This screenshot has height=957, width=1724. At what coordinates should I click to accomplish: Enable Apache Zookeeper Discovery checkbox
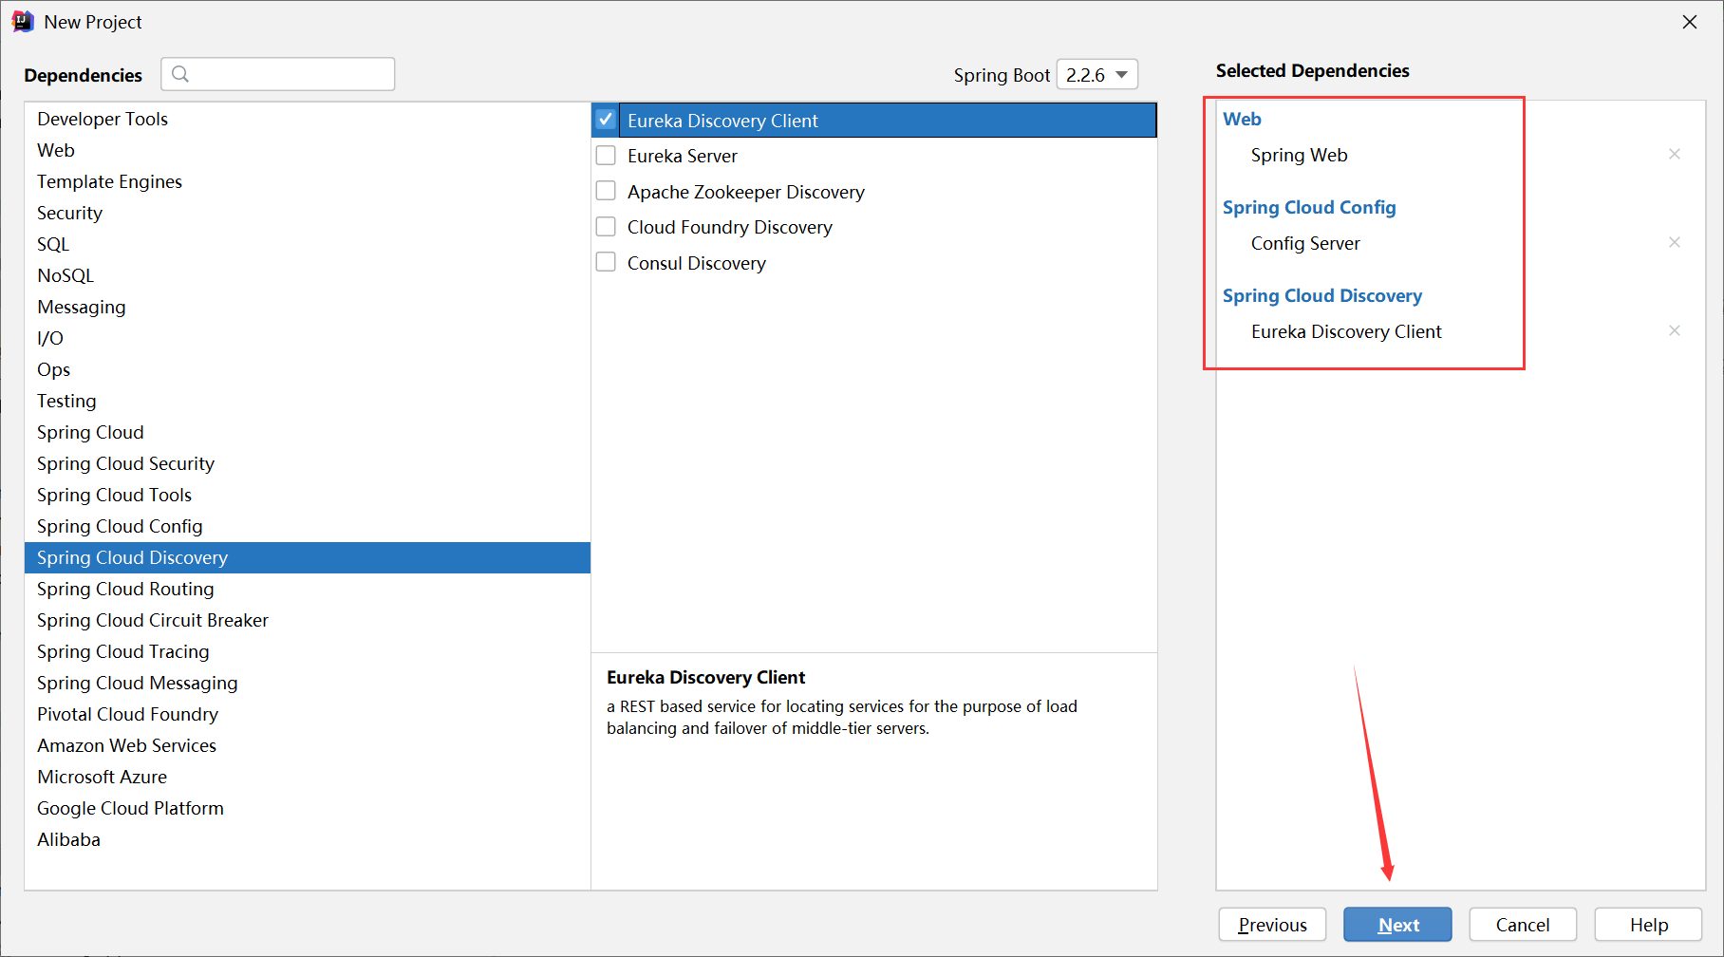coord(606,191)
